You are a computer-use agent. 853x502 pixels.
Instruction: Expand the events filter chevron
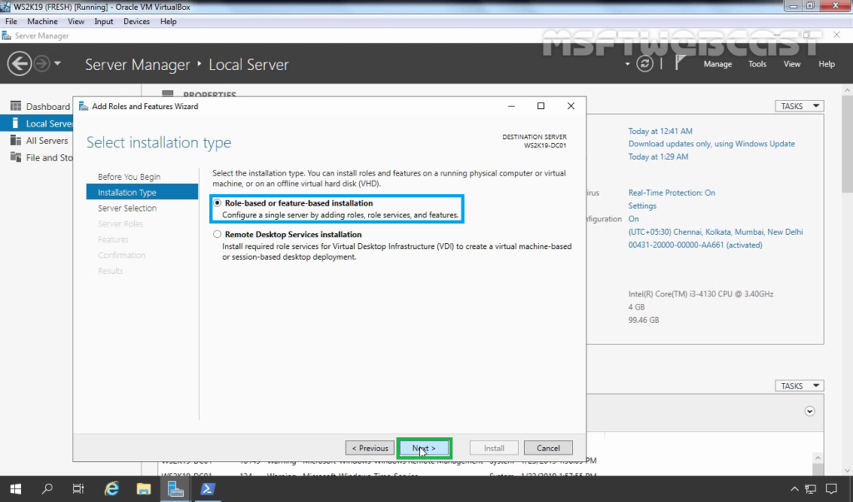coord(810,411)
